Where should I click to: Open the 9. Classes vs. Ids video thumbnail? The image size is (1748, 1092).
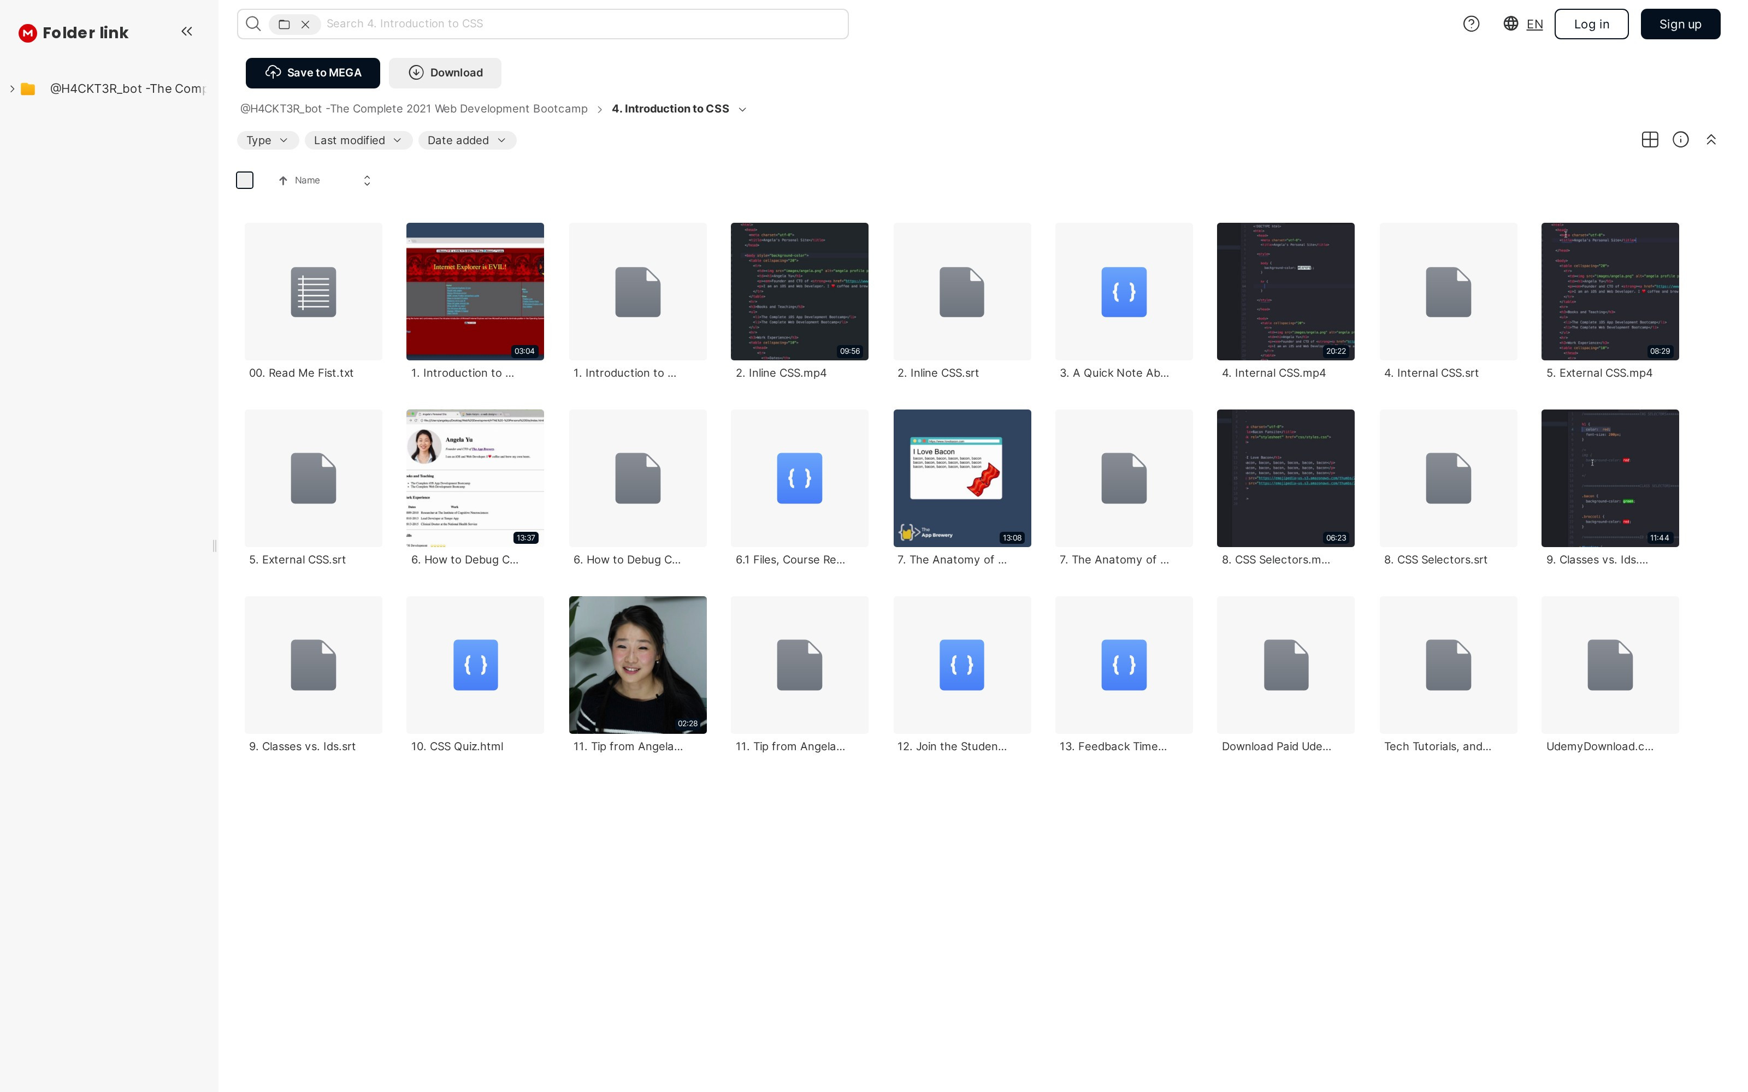point(1610,478)
